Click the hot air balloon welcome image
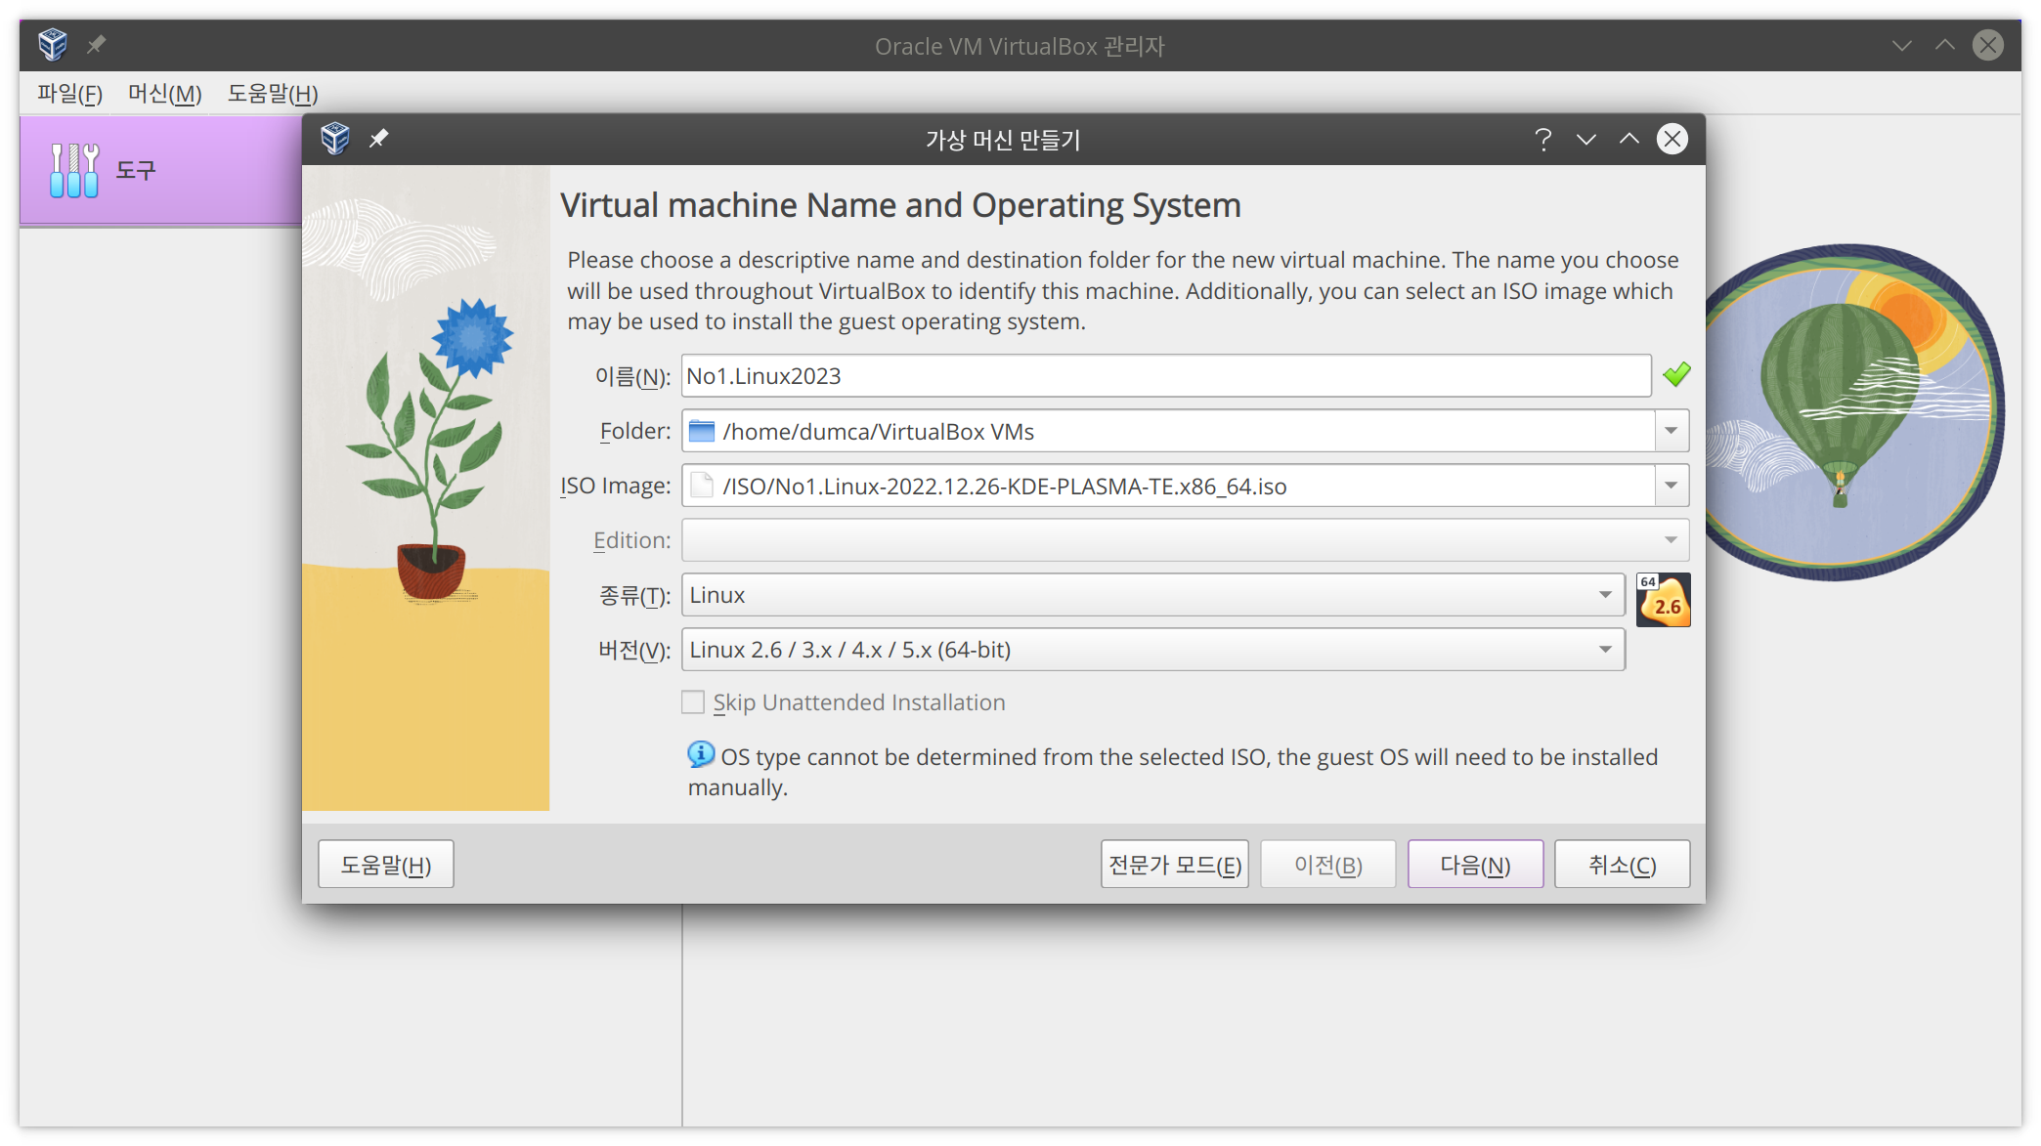The width and height of the screenshot is (2041, 1146). pos(1852,411)
